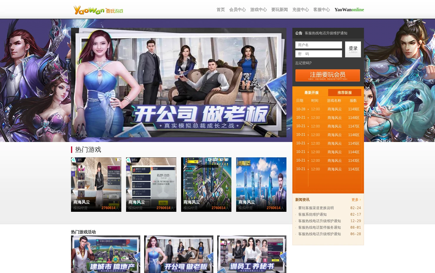Click the 登录 LOGIN button

[353, 49]
